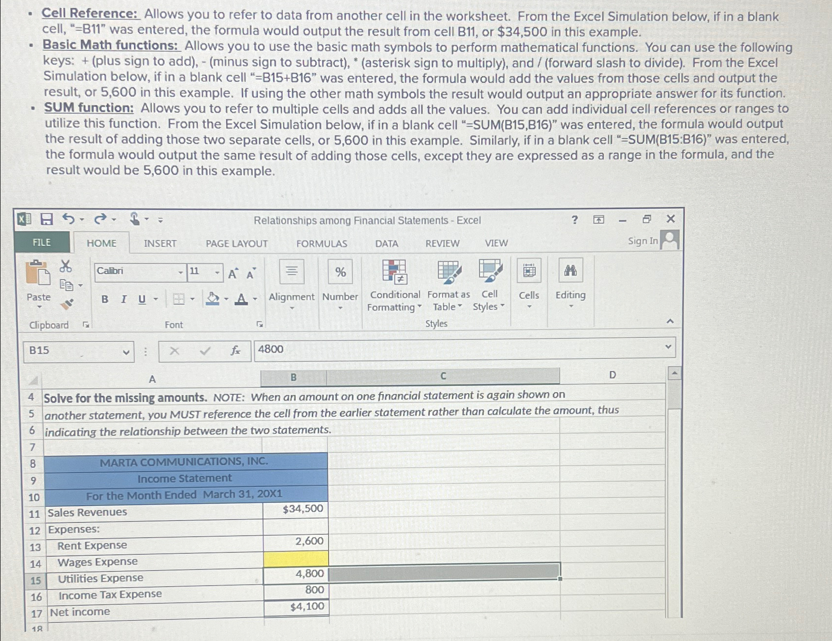Click the Increase Font Size icon
This screenshot has width=832, height=641.
[x=234, y=273]
